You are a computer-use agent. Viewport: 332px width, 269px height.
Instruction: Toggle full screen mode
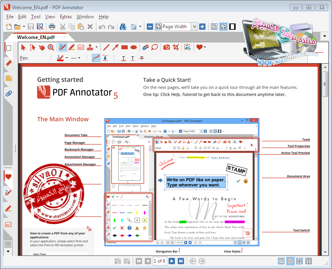[x=233, y=26]
